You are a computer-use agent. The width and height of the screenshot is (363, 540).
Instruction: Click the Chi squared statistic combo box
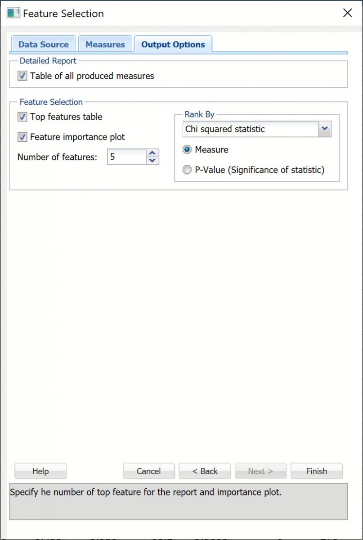pos(250,129)
